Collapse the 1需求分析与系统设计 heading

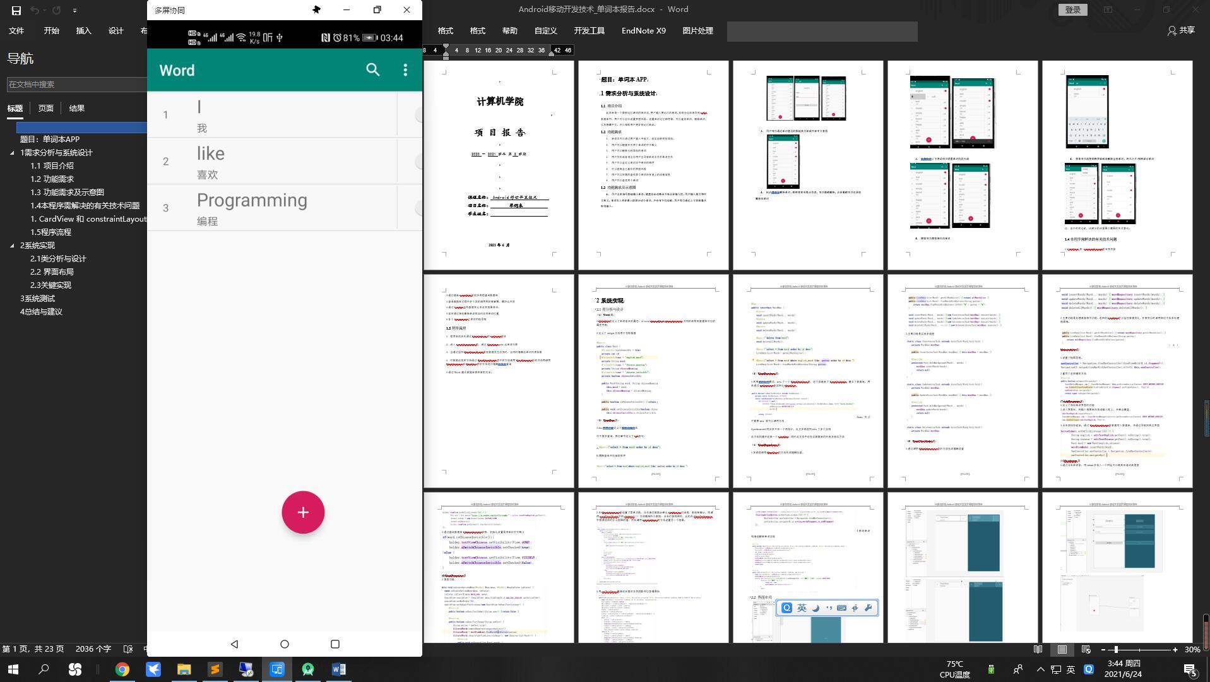pyautogui.click(x=12, y=153)
